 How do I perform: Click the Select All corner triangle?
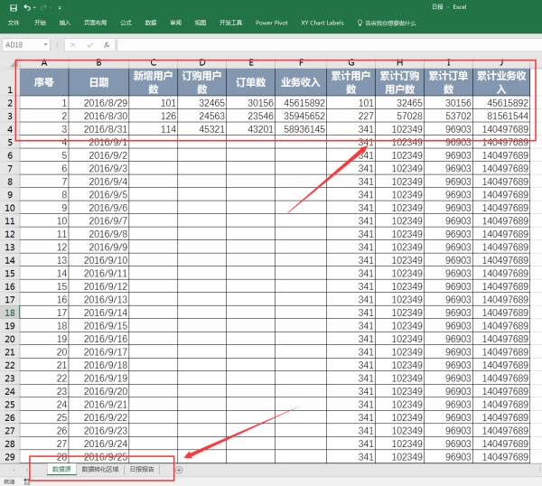click(x=14, y=63)
